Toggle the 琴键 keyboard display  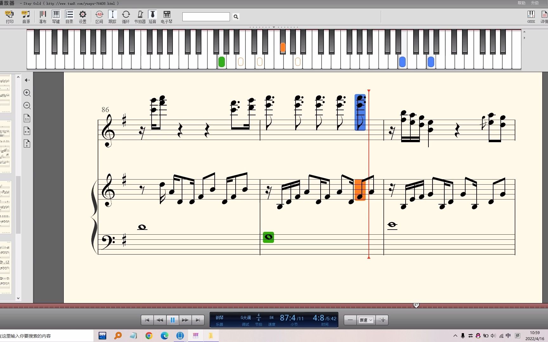pos(56,17)
